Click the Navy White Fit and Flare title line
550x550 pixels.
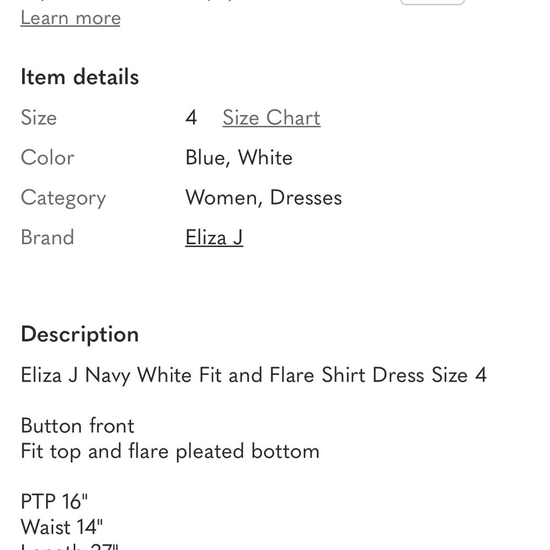[x=254, y=375]
